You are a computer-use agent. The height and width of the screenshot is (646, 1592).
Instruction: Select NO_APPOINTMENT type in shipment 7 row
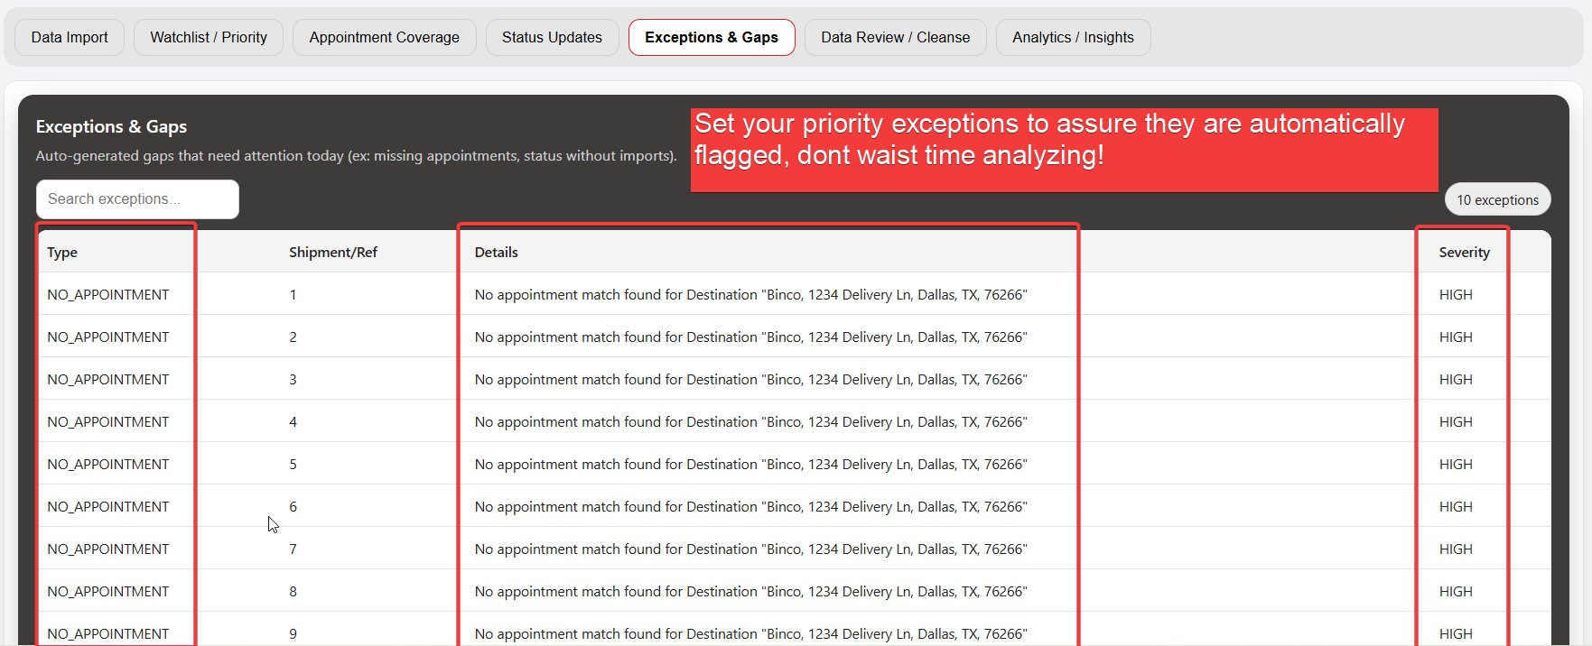click(108, 549)
